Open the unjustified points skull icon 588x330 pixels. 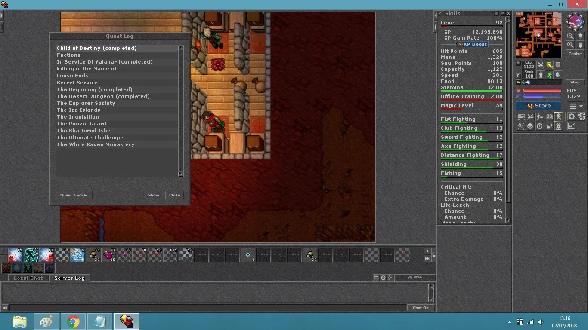click(x=530, y=126)
